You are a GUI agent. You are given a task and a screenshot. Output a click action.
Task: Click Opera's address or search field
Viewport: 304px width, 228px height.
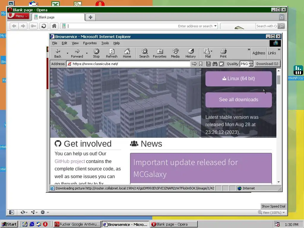tap(139, 26)
